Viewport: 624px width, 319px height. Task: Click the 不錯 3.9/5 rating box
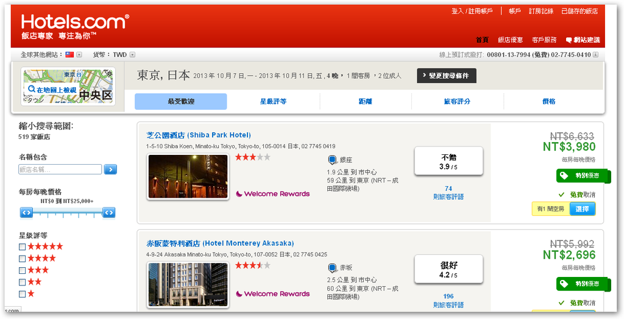click(x=448, y=161)
